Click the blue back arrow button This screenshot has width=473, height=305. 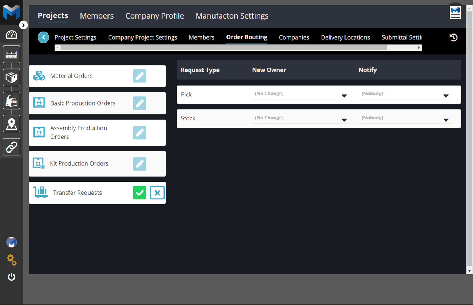coord(43,37)
